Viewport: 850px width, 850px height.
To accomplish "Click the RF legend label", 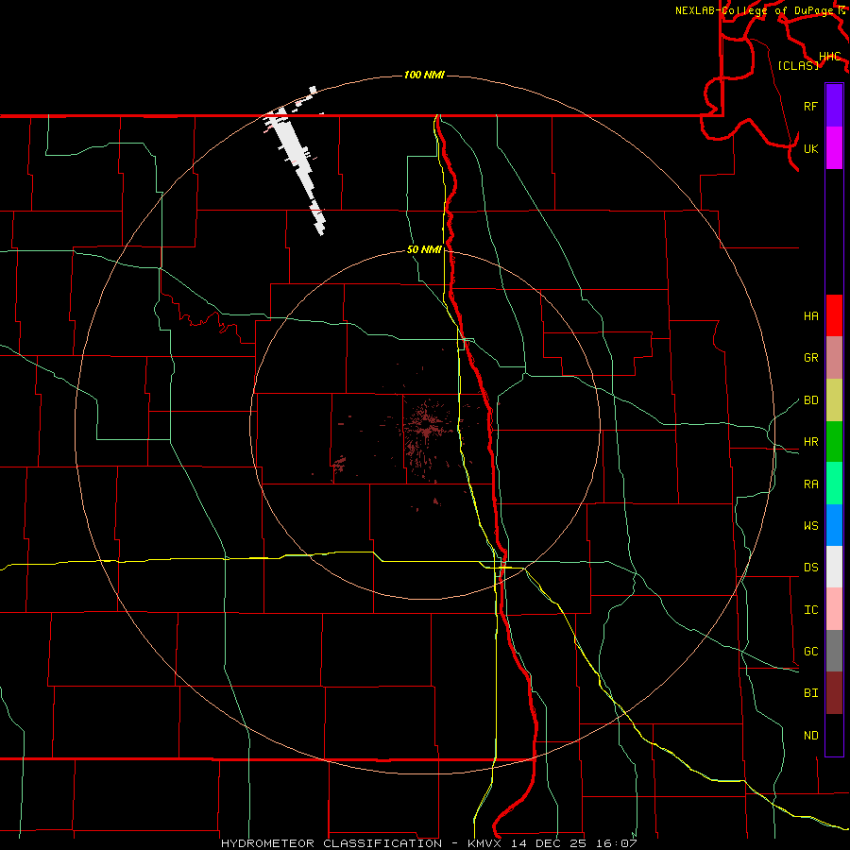I will (811, 106).
